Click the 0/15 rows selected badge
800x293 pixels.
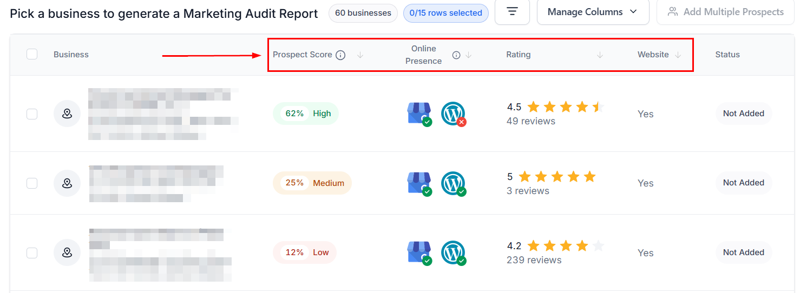coord(446,12)
